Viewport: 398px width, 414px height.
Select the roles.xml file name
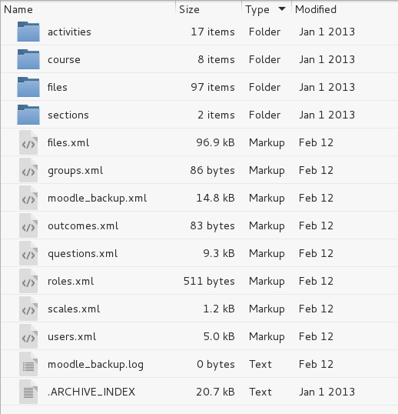(71, 281)
